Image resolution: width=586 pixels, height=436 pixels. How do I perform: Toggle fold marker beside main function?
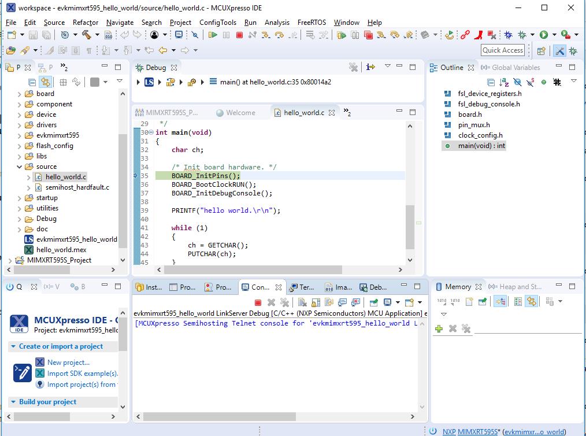pos(151,132)
